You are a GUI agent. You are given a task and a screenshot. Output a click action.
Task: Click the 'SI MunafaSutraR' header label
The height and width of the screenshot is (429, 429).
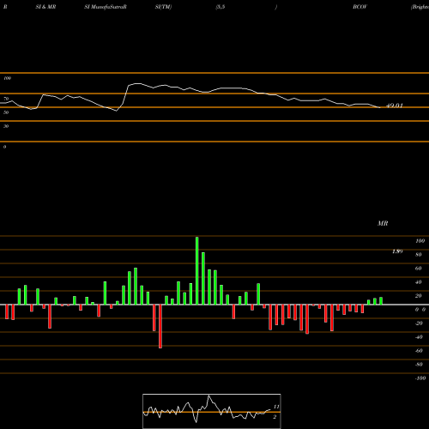point(106,7)
